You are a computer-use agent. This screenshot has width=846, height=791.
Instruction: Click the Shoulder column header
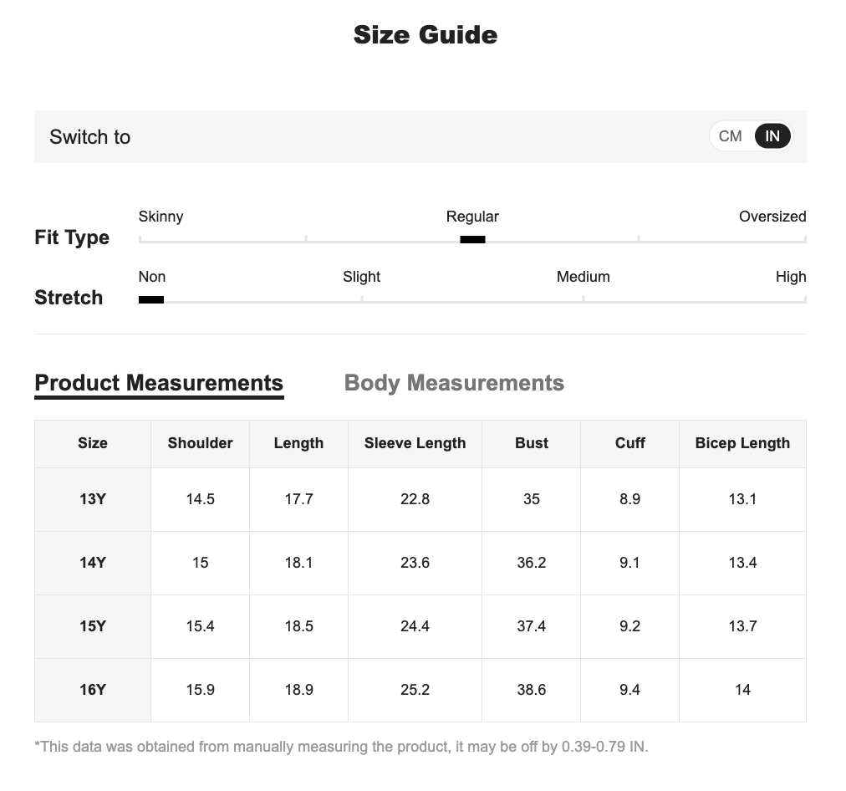click(200, 443)
